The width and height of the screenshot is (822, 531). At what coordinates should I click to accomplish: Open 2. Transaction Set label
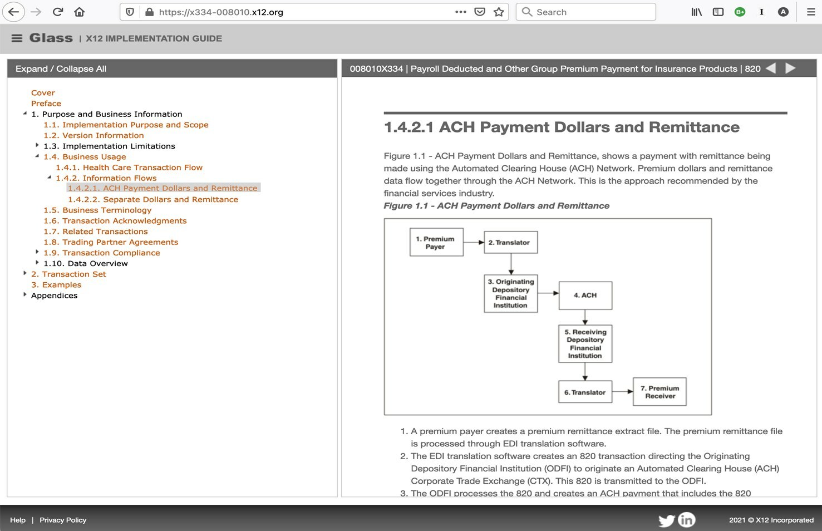tap(68, 274)
